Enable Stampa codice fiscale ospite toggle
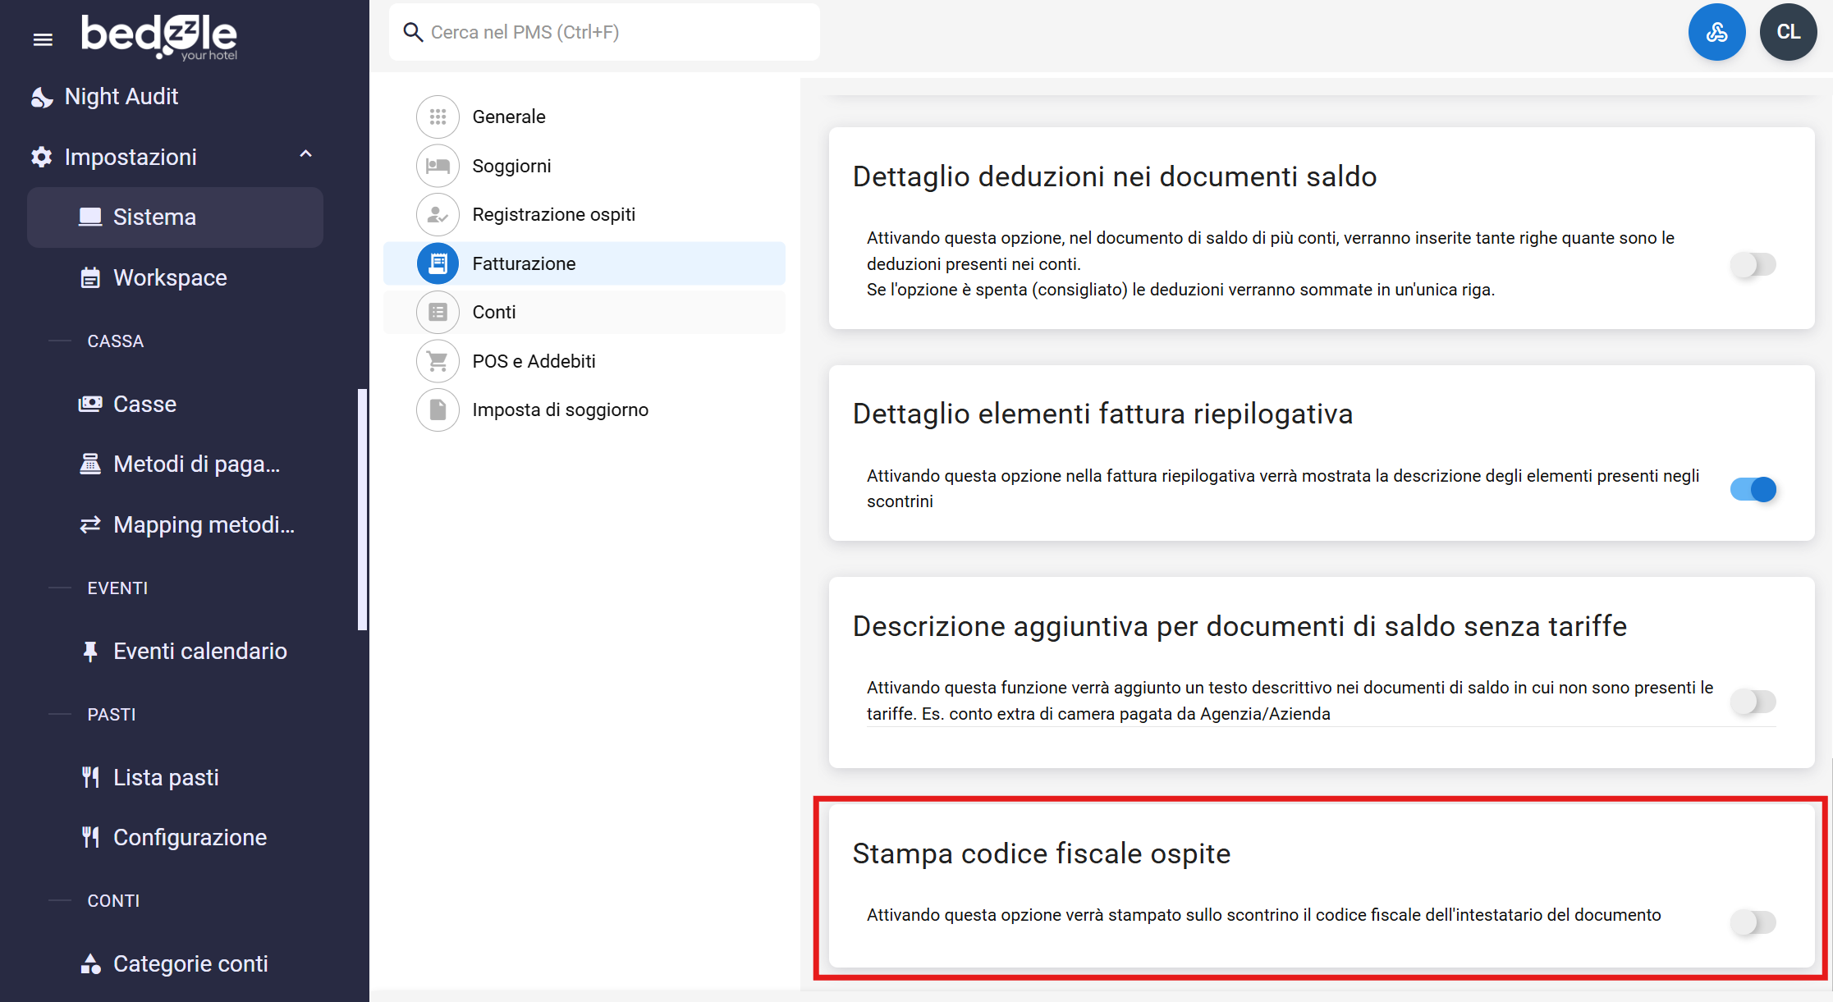The image size is (1833, 1002). click(1753, 922)
